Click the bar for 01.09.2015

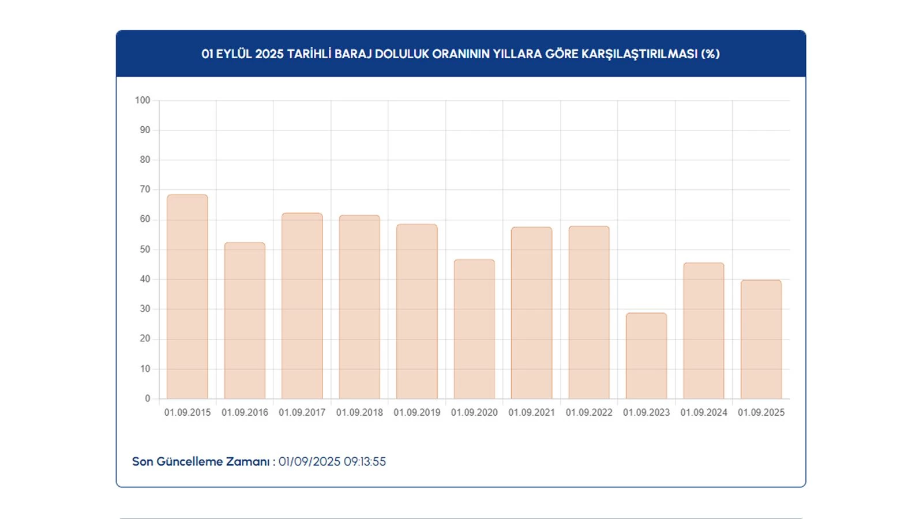[x=187, y=296]
